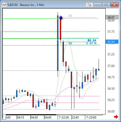This screenshot has height=122, width=121.
Task: Click the 04:45 time axis label
Action: click(x=48, y=117)
